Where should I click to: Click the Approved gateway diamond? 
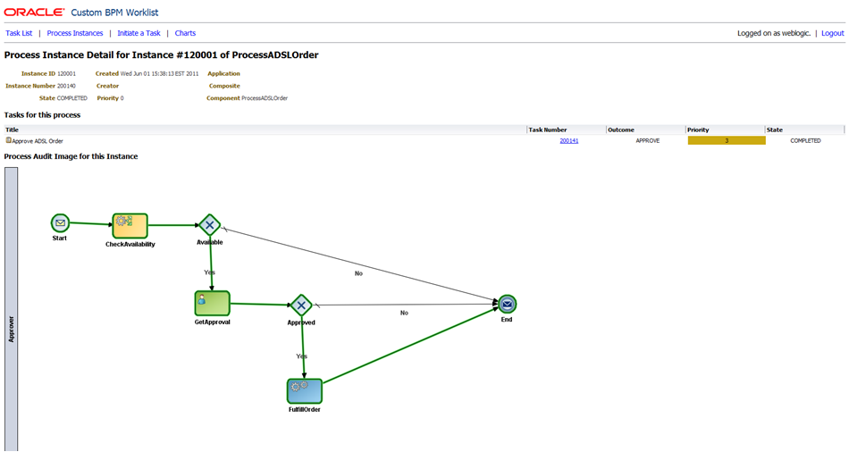301,306
